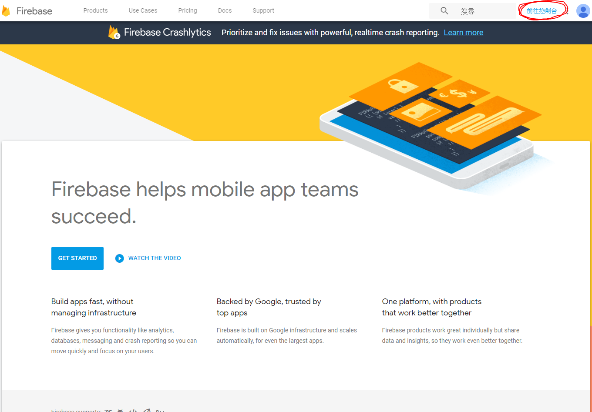Image resolution: width=592 pixels, height=412 pixels.
Task: Click the Firebase Crashlytics banner title
Action: [x=167, y=33]
